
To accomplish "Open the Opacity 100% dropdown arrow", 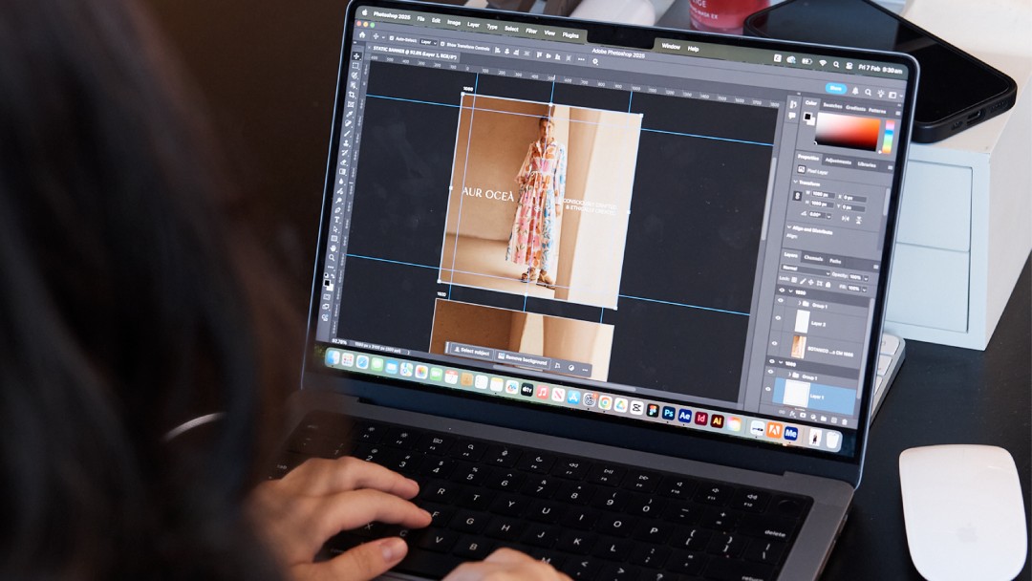I will tap(866, 278).
